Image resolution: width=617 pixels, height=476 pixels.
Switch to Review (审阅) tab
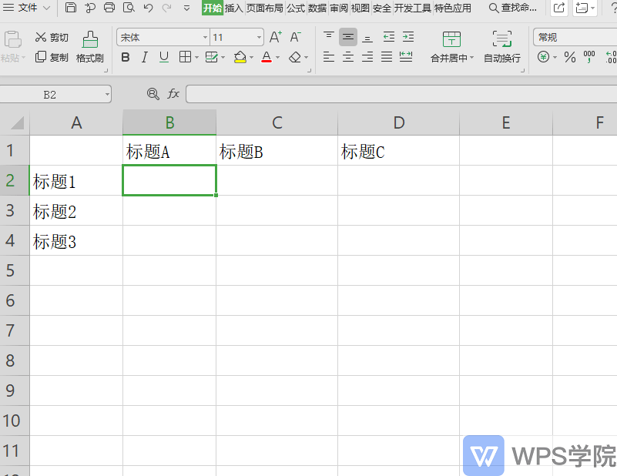point(339,8)
